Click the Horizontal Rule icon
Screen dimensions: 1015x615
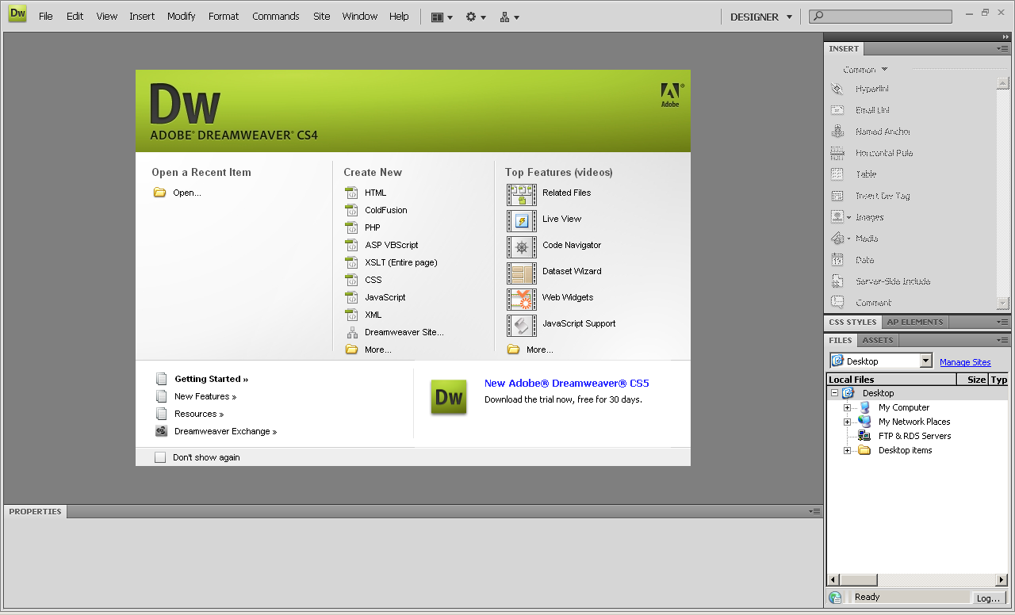pos(837,153)
